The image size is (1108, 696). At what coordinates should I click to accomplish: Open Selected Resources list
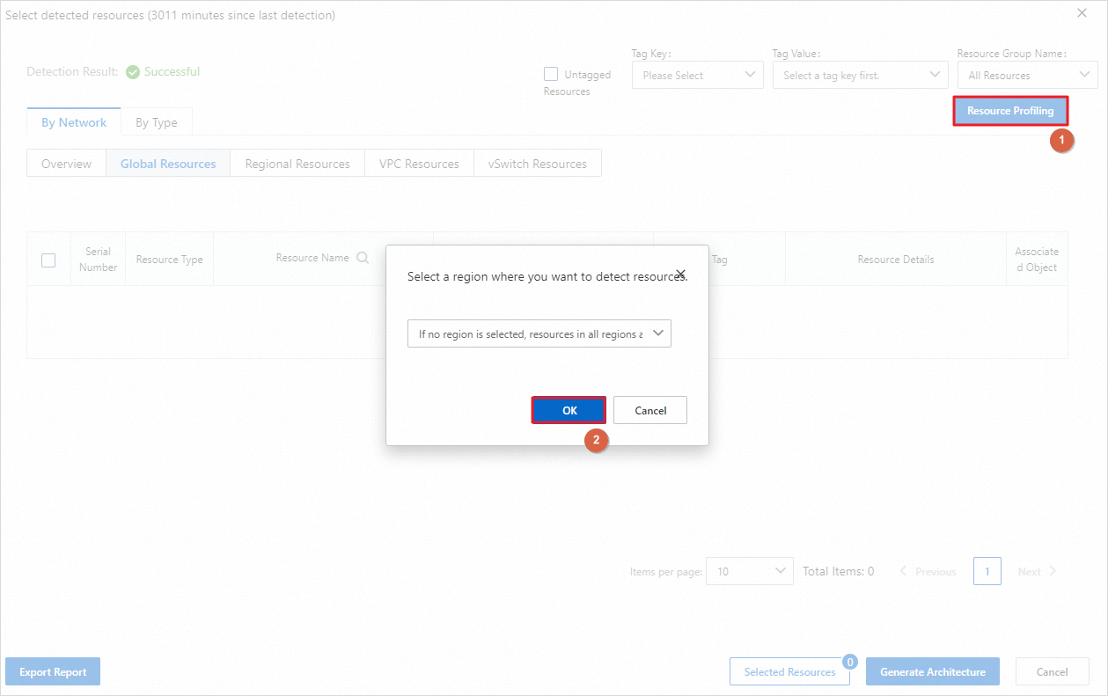789,671
